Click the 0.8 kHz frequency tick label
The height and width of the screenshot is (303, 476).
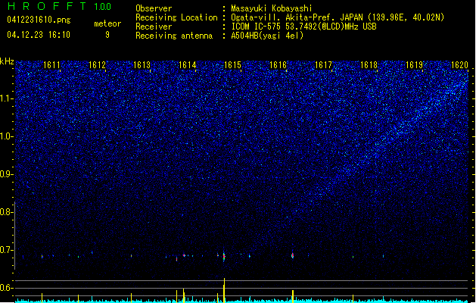(5, 212)
